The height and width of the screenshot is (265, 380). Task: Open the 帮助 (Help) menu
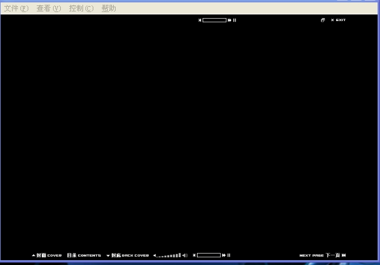click(108, 8)
